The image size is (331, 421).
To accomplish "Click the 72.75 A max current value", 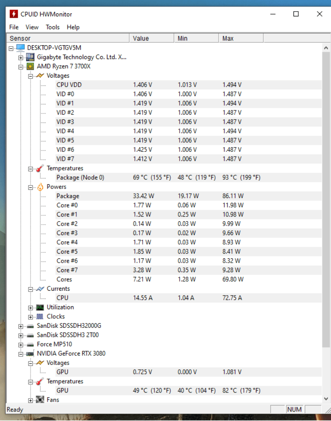I will pyautogui.click(x=232, y=298).
